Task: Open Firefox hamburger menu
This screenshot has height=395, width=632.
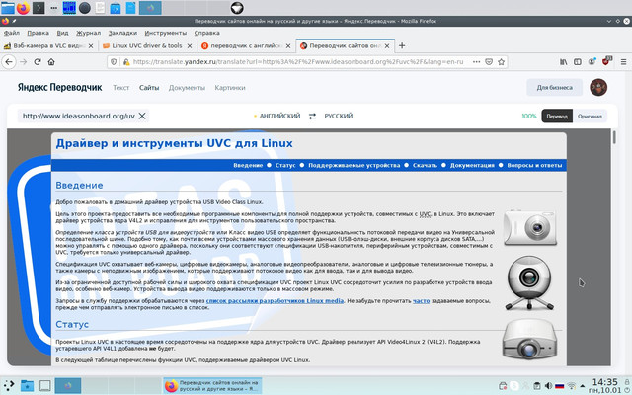Action: tap(623, 62)
